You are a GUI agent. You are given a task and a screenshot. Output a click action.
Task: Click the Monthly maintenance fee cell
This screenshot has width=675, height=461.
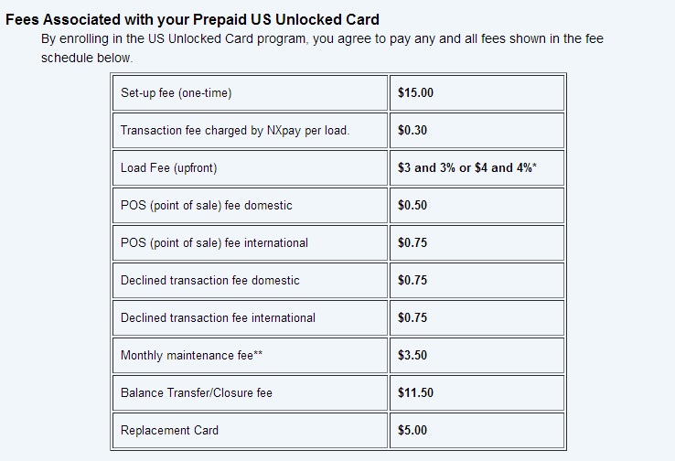[186, 356]
